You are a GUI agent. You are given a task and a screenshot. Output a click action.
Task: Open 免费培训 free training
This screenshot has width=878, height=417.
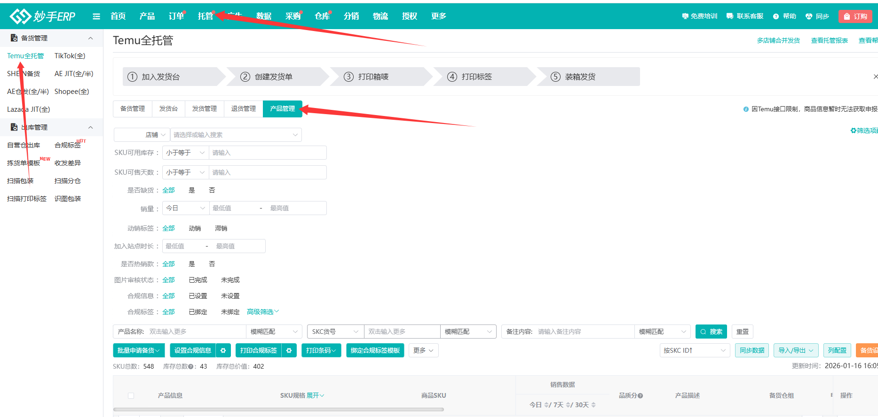point(700,16)
